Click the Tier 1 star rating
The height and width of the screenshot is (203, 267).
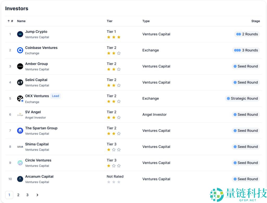[x=114, y=37]
